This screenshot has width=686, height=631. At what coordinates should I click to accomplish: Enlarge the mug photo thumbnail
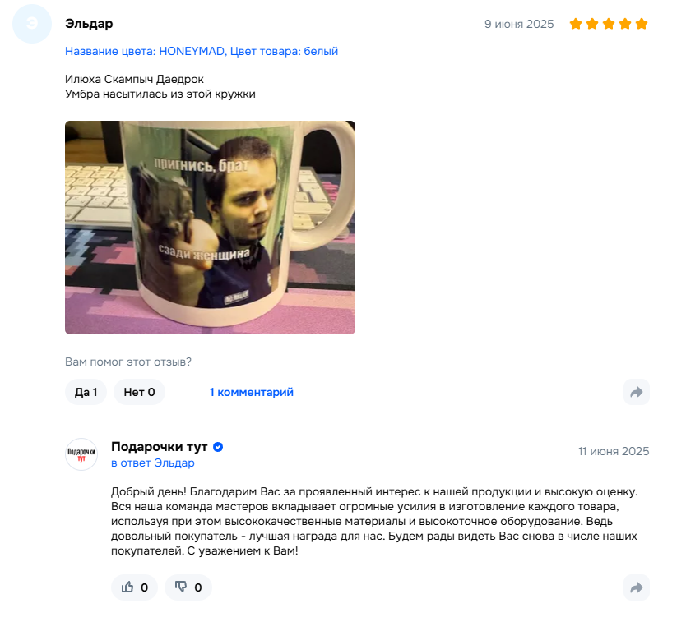click(210, 228)
